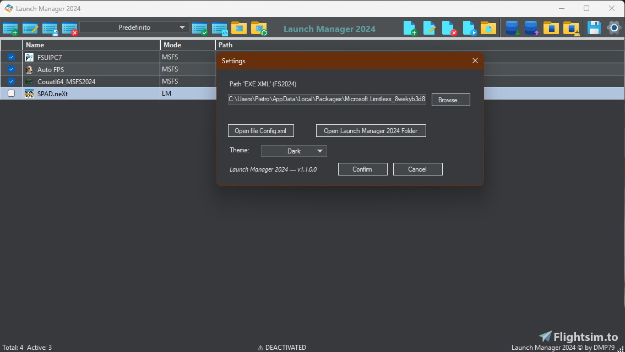Image resolution: width=625 pixels, height=352 pixels.
Task: Click the Launch Manager 2024 toolbar title text
Action: pos(329,29)
